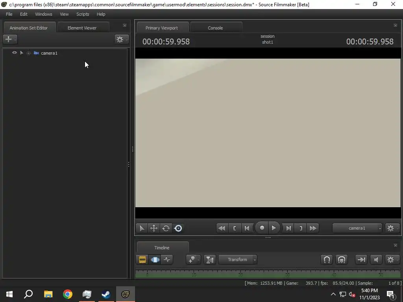
Task: Open the Edit menu
Action: click(x=24, y=14)
